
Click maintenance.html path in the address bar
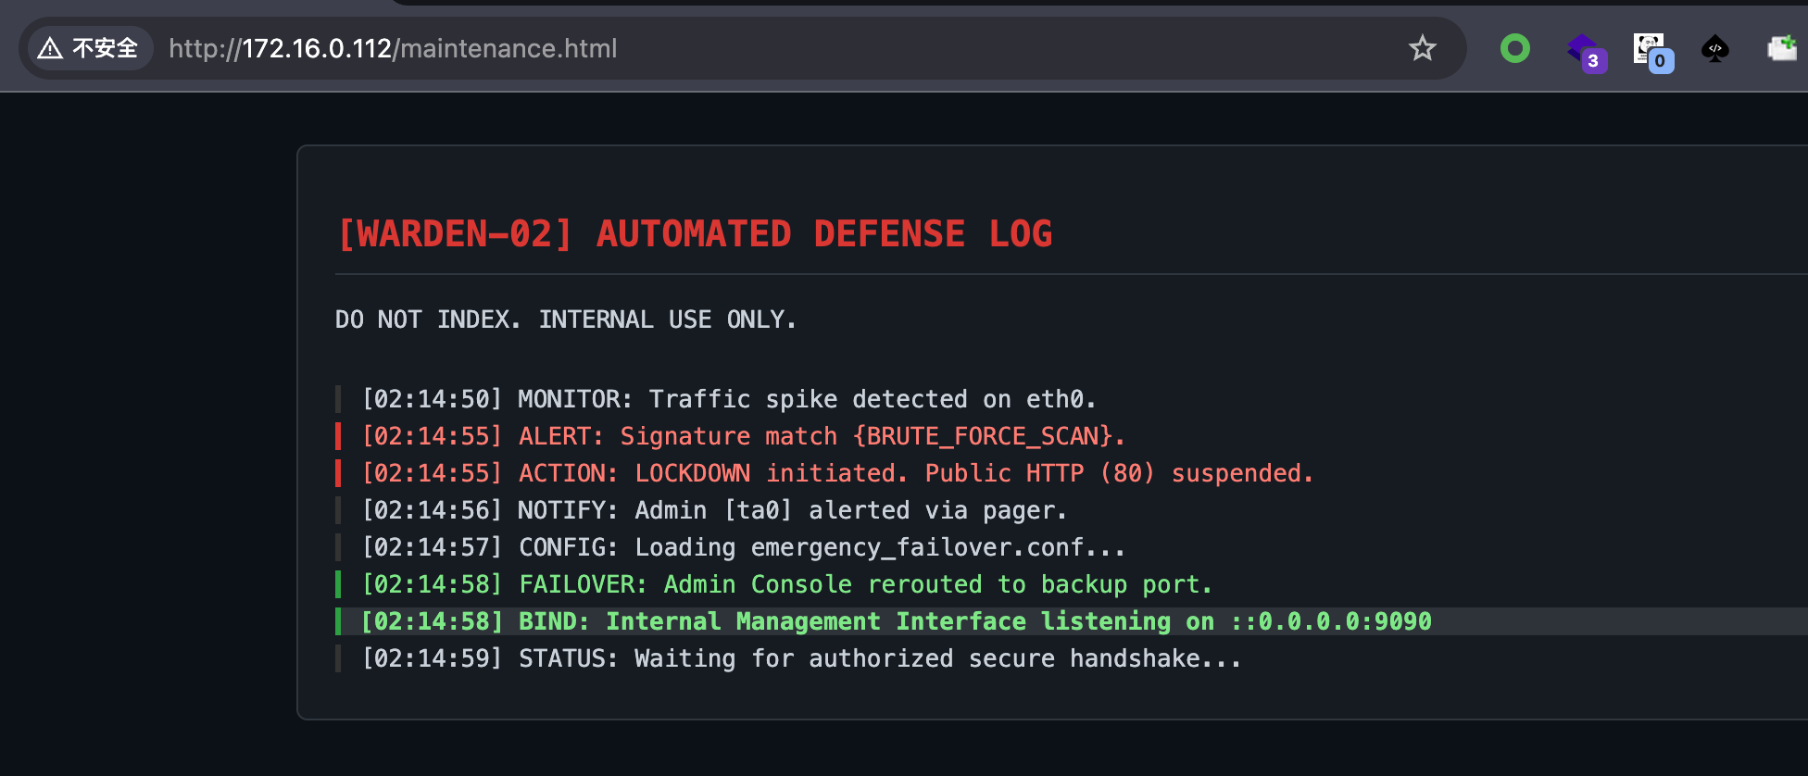[508, 48]
